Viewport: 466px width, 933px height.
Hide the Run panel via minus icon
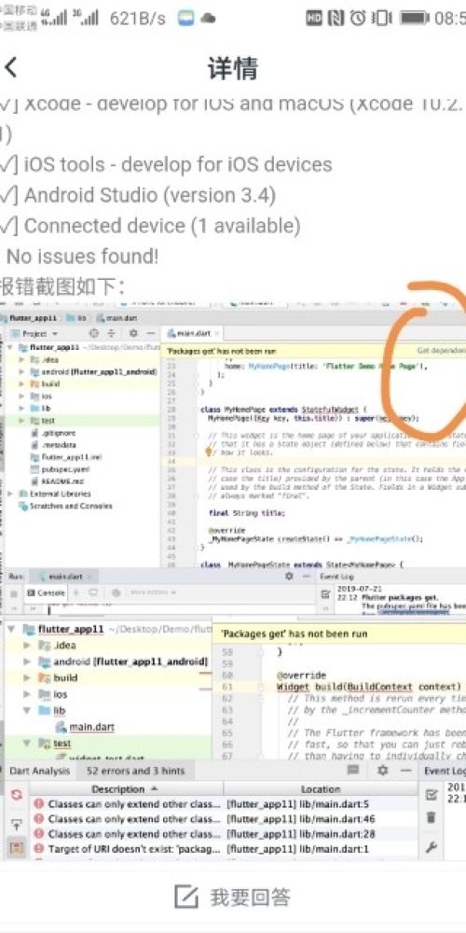coord(307,577)
